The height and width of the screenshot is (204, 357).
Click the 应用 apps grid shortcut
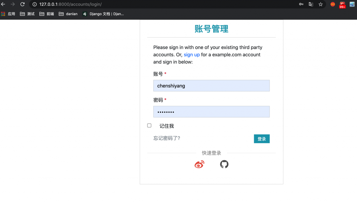click(x=8, y=14)
